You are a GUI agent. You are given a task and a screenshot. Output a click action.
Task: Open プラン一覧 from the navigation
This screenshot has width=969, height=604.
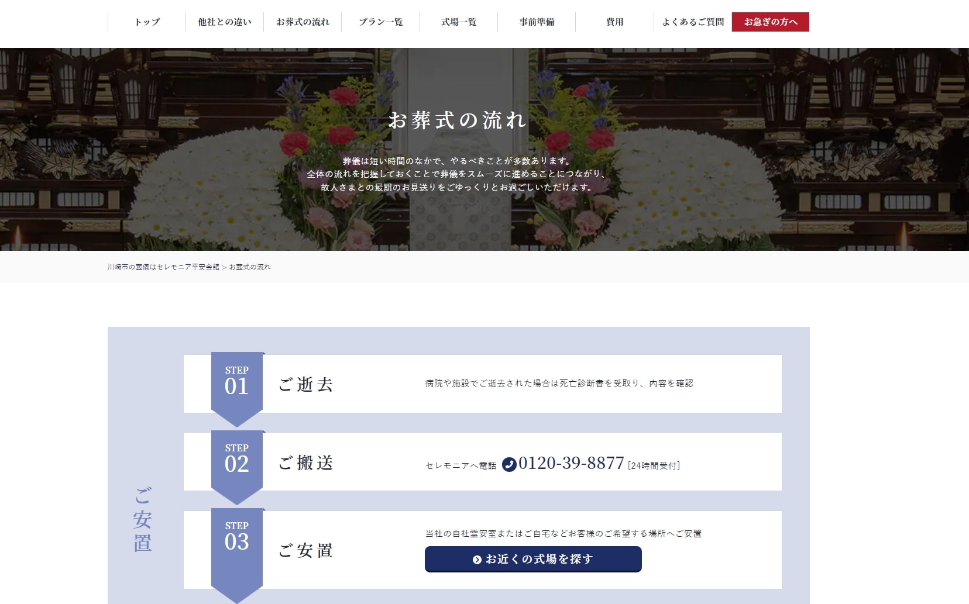click(x=380, y=22)
